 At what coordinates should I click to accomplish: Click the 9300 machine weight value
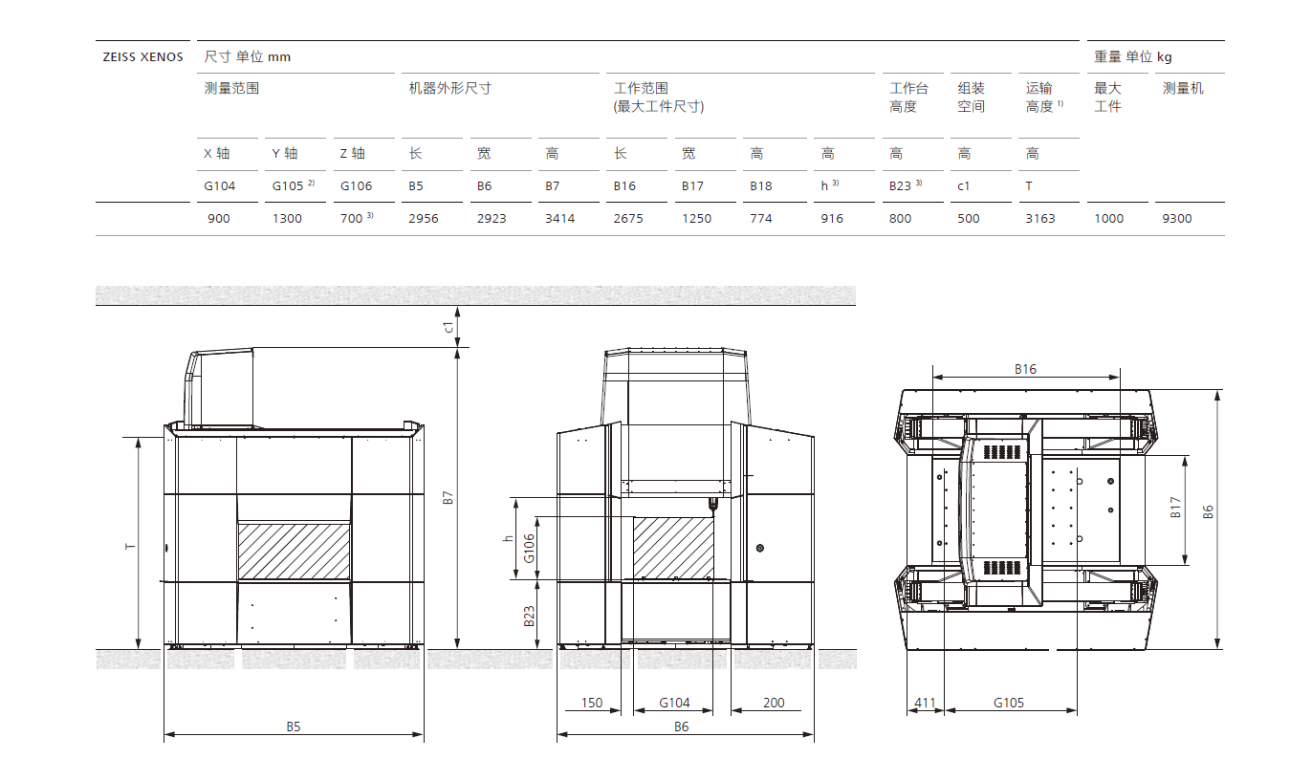pyautogui.click(x=1176, y=219)
